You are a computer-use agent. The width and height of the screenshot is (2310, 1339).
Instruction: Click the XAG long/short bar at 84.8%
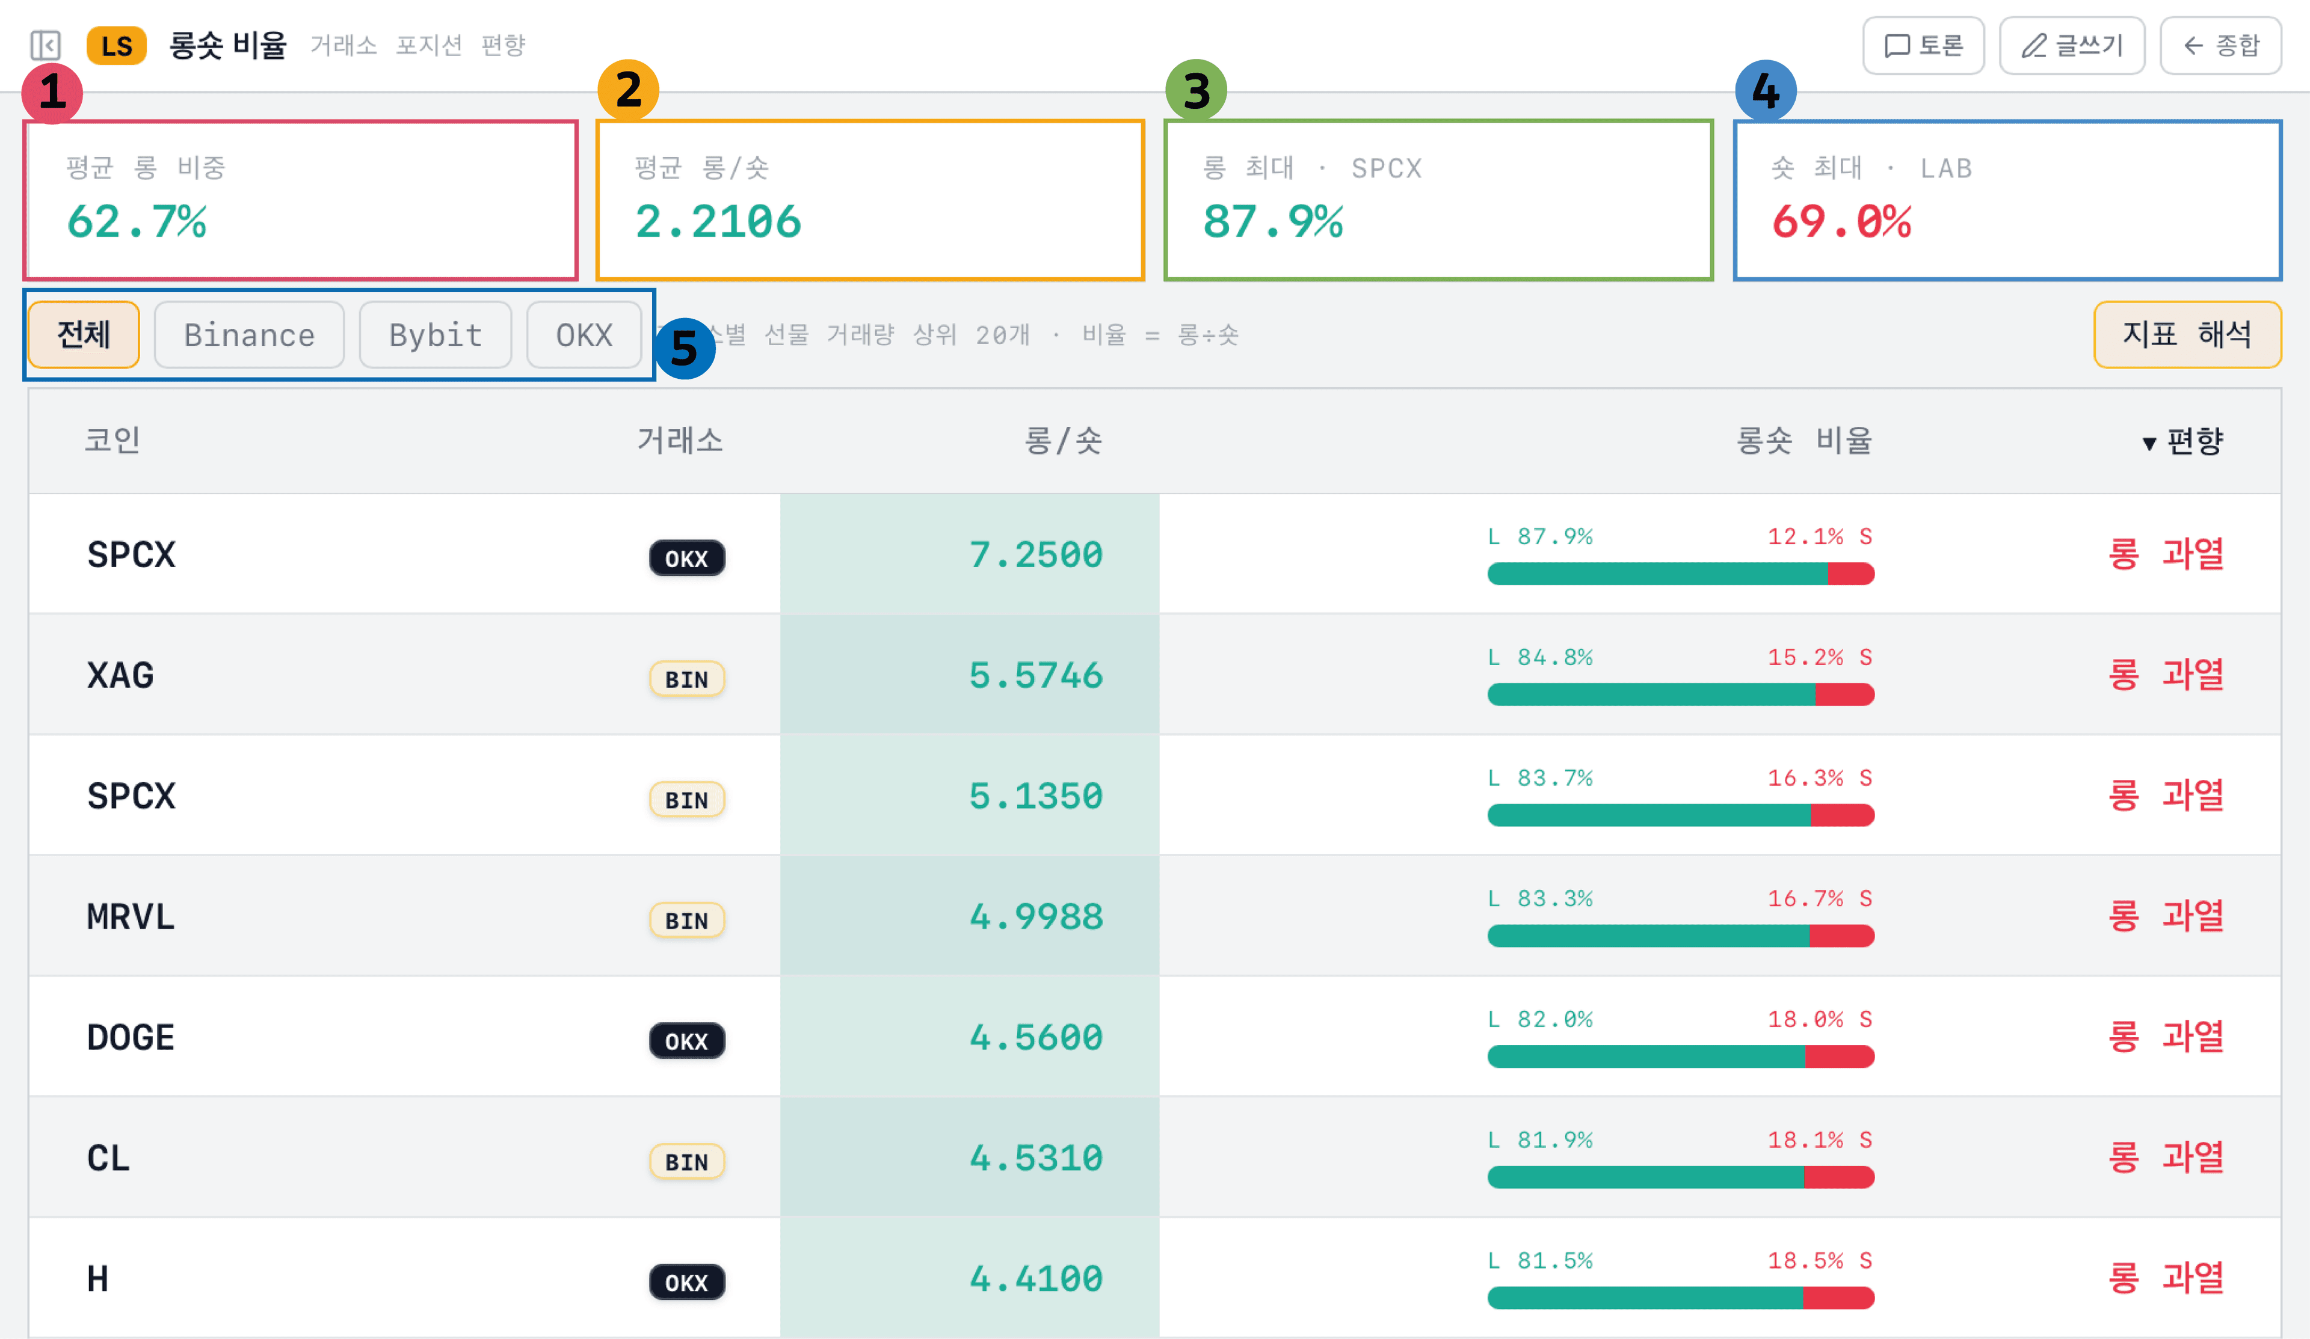click(1680, 694)
